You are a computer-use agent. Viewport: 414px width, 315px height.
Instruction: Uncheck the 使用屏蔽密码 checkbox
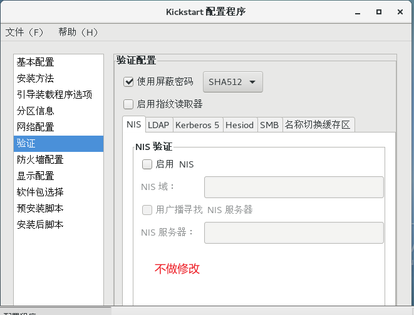(128, 82)
